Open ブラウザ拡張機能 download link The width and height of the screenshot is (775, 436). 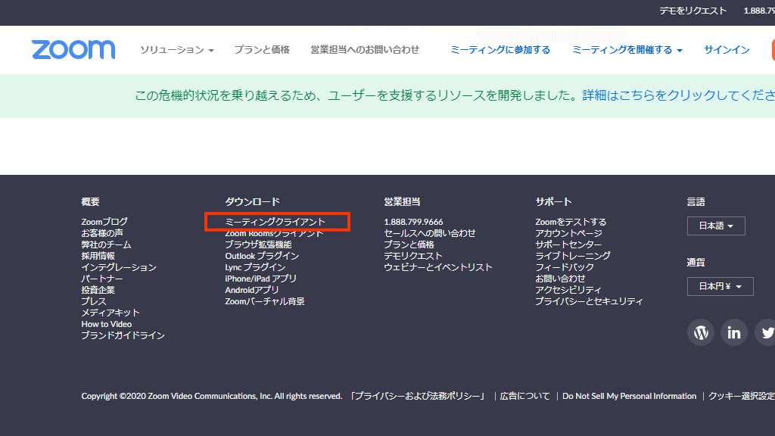coord(258,244)
